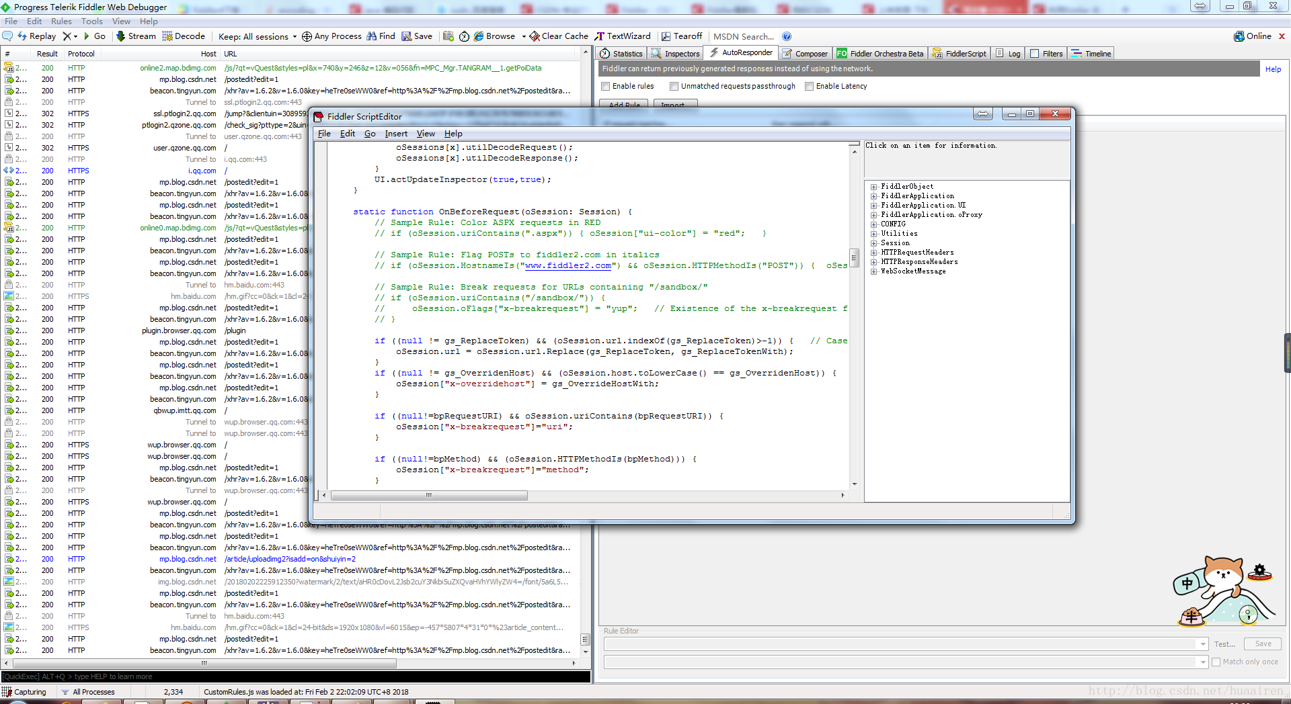The height and width of the screenshot is (704, 1291).
Task: Toggle the Decode toolbar button
Action: click(184, 36)
